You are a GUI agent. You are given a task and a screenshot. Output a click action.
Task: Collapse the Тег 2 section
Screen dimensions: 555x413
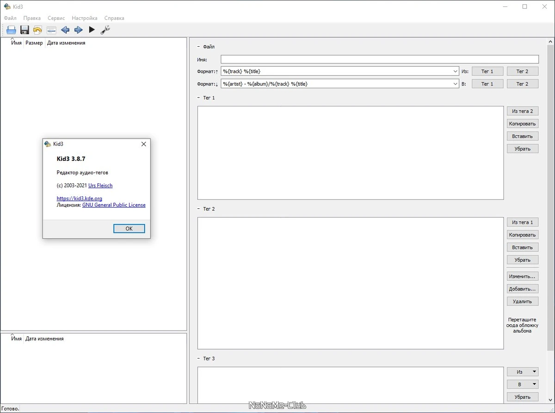coord(199,209)
